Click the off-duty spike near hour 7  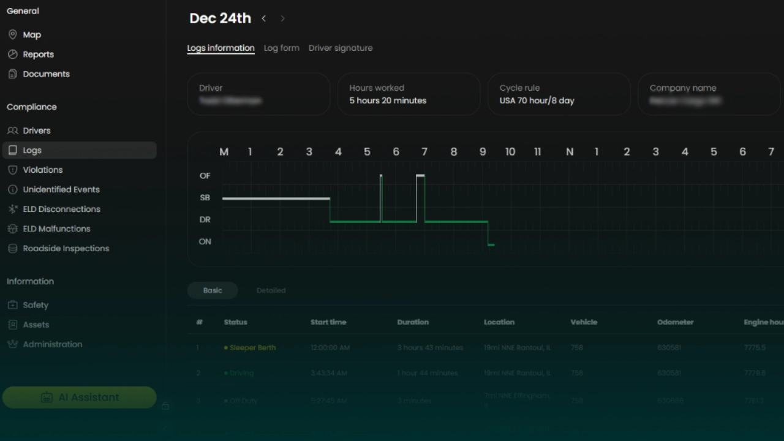pyautogui.click(x=420, y=176)
